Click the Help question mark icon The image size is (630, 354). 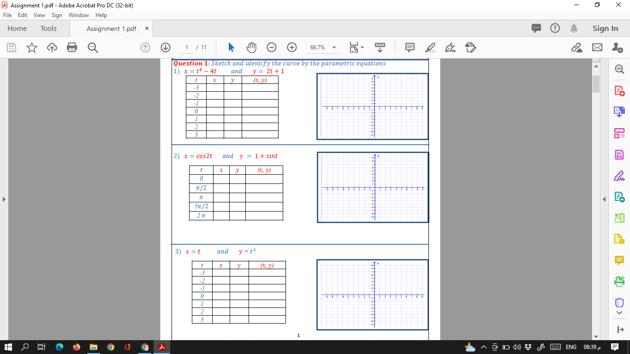[554, 28]
